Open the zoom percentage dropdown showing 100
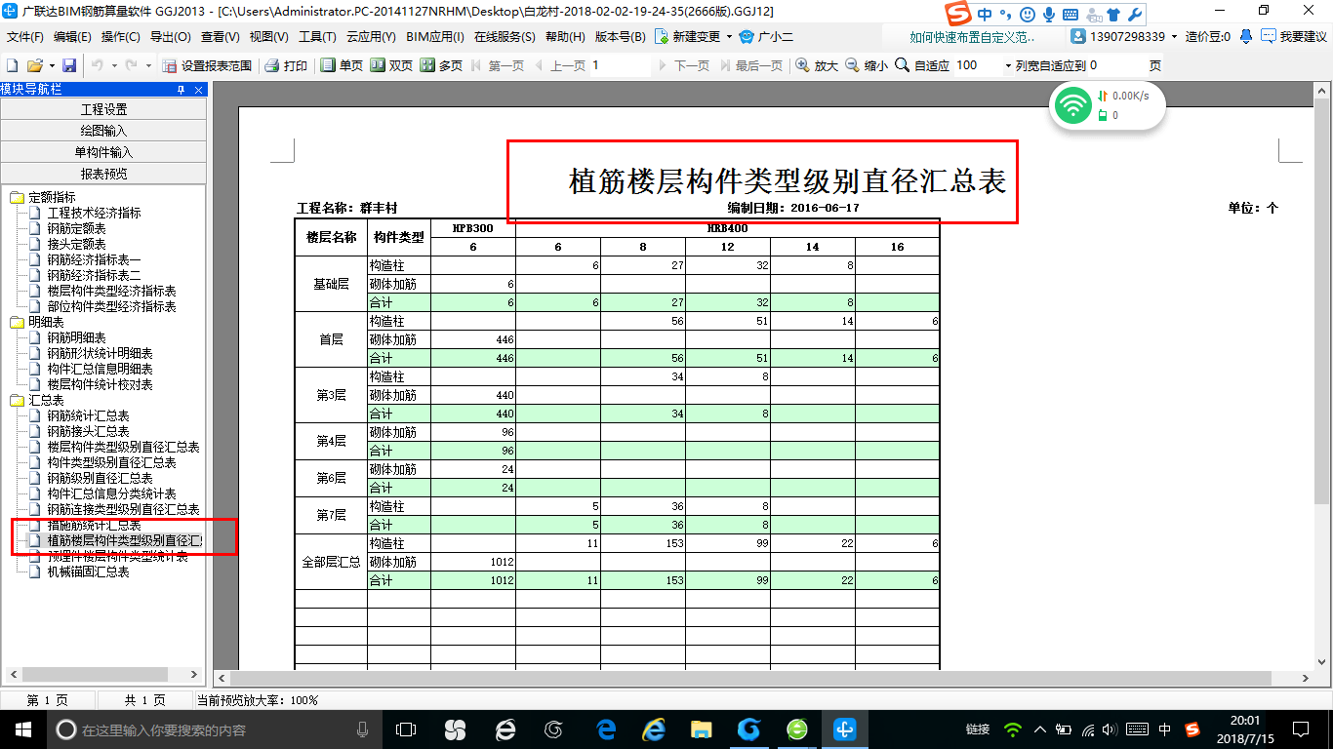1333x749 pixels. (x=1008, y=65)
